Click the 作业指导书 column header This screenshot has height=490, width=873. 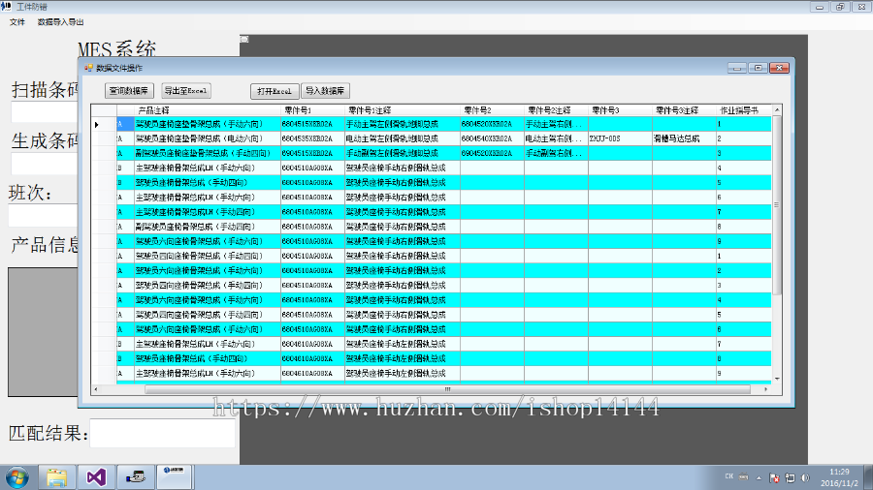click(742, 110)
